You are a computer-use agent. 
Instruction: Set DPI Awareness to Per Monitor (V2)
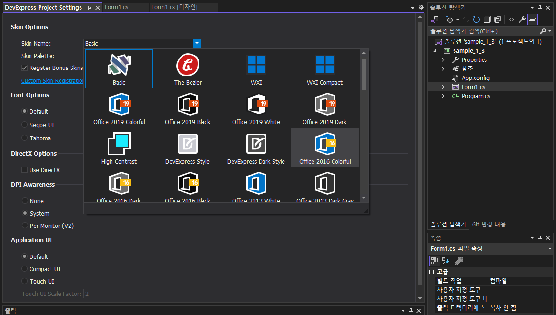tap(25, 226)
